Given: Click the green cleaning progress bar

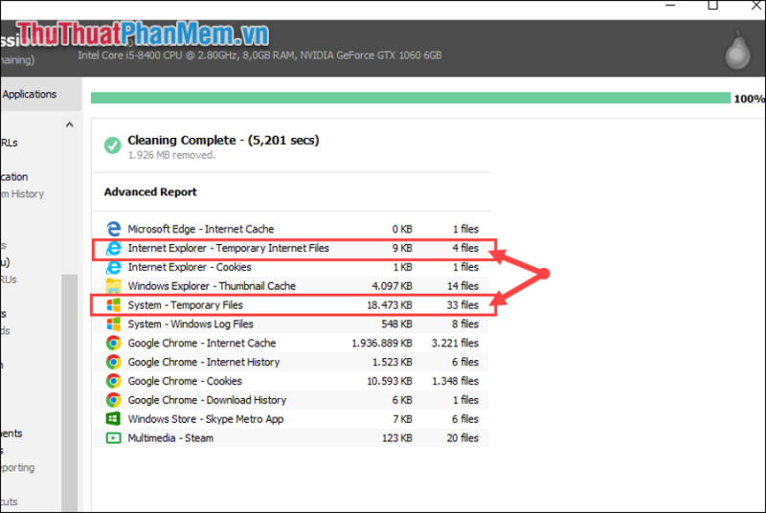Looking at the screenshot, I should [x=411, y=98].
